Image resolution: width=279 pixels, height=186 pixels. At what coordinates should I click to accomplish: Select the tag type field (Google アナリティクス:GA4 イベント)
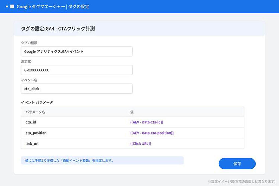coord(77,51)
